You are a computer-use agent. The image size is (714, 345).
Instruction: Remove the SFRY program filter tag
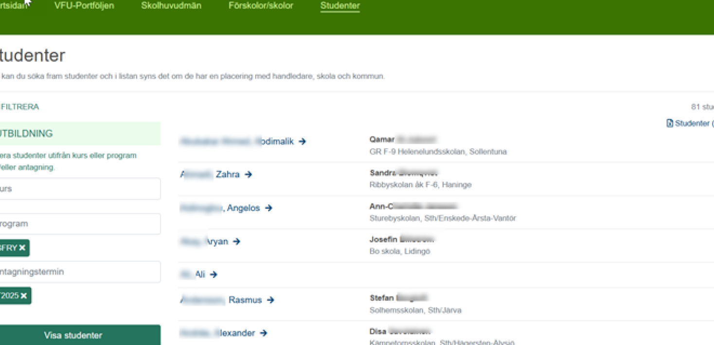(x=22, y=248)
